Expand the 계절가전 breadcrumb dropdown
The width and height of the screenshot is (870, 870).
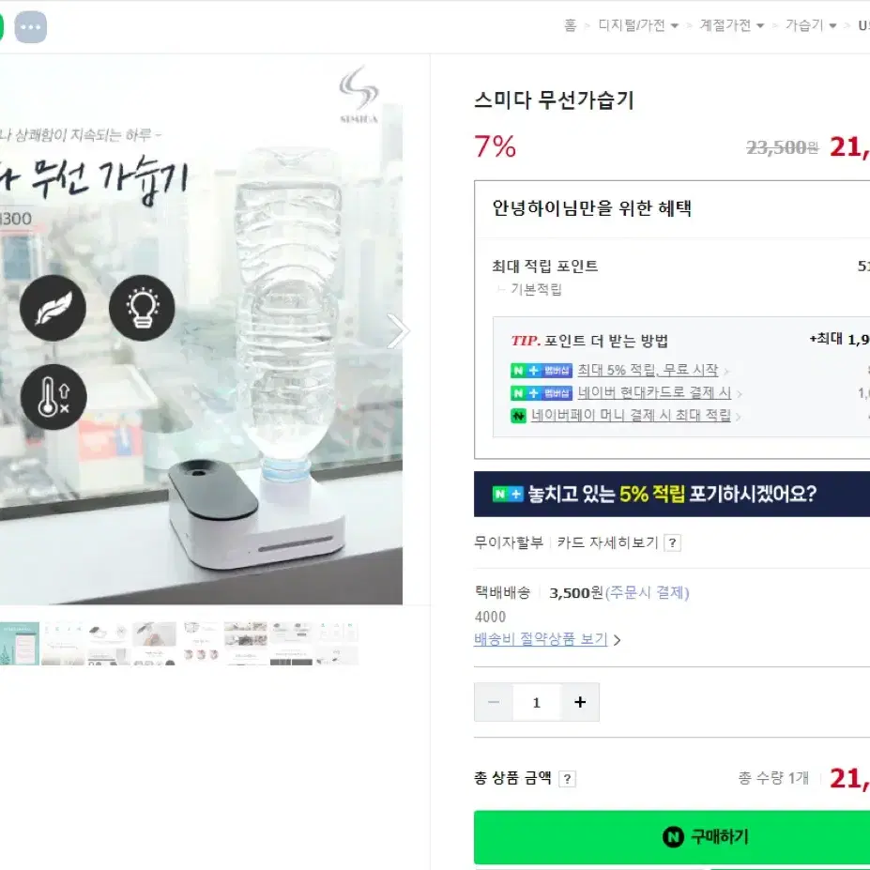click(760, 25)
